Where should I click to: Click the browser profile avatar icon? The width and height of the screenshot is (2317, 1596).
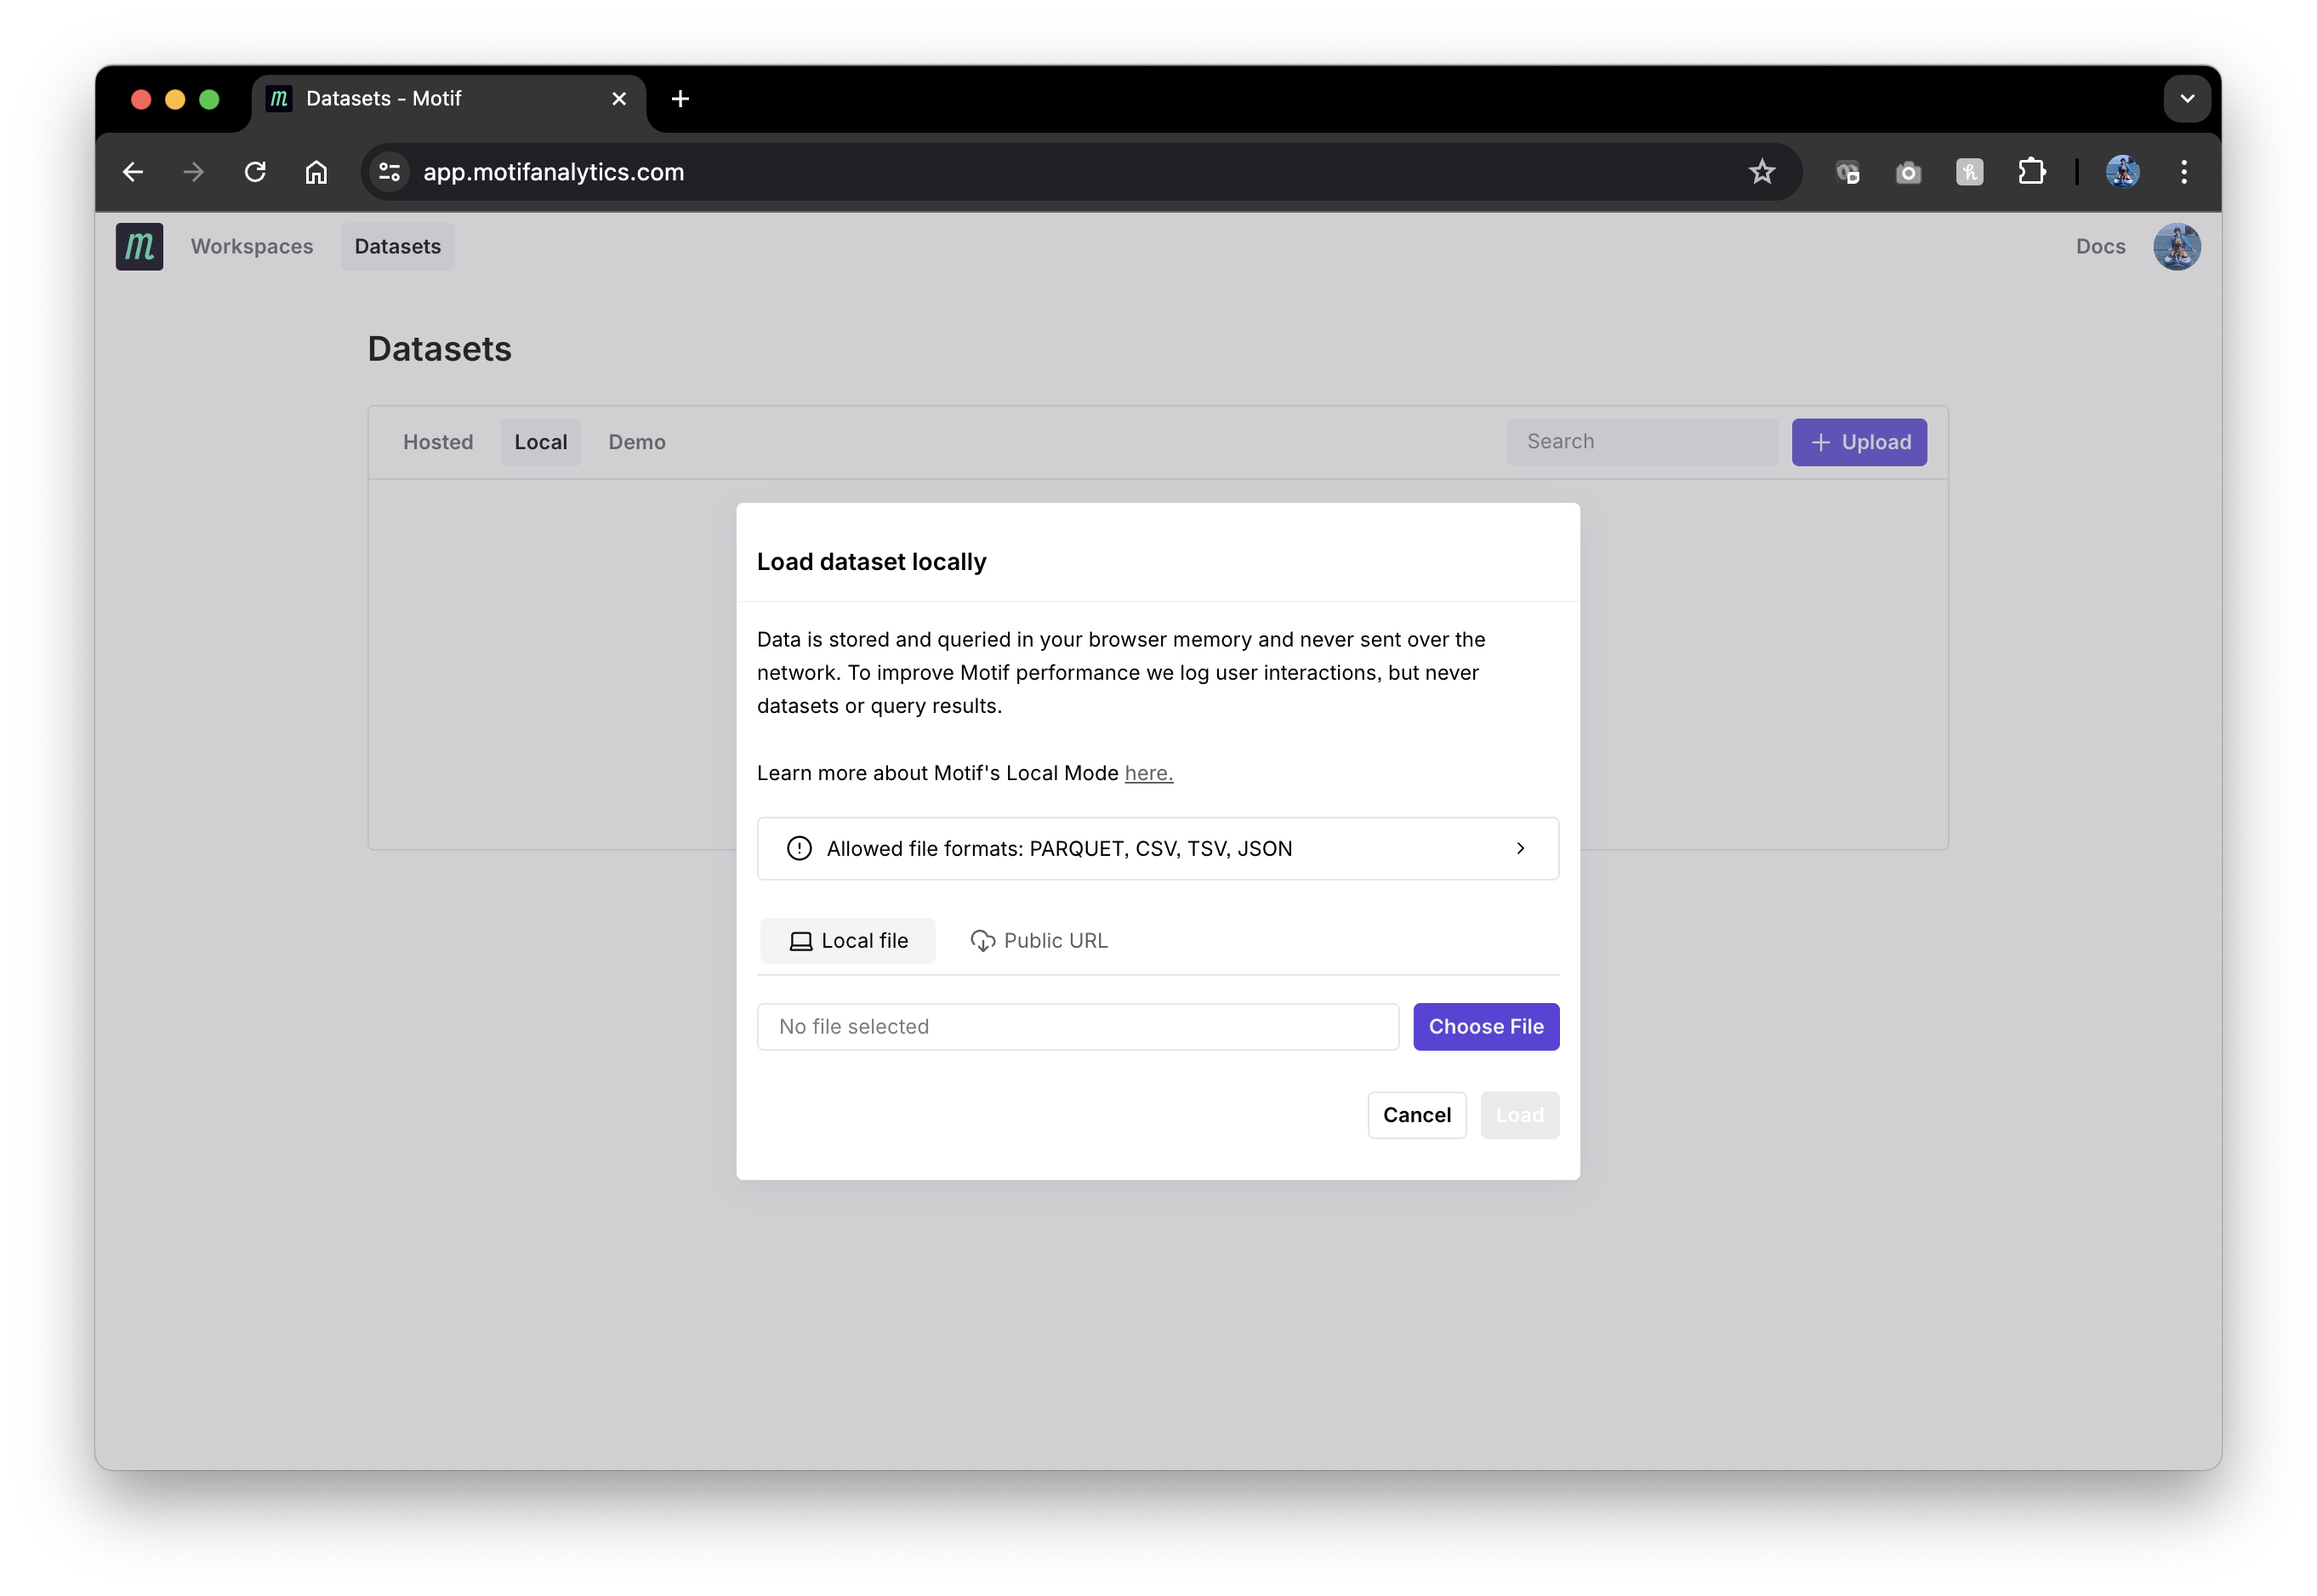point(2125,171)
